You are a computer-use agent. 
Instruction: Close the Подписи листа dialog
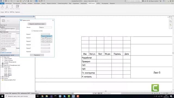53,20
